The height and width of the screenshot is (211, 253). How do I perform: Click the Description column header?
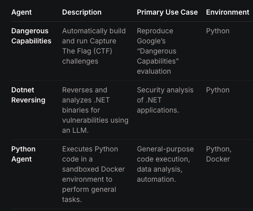82,12
